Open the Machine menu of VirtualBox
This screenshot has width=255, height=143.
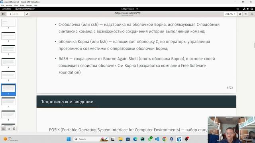9,5
